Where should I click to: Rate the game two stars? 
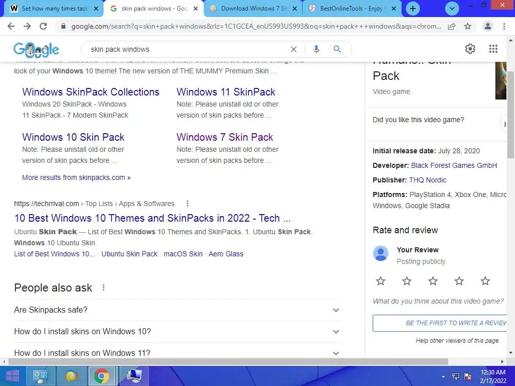coord(406,281)
